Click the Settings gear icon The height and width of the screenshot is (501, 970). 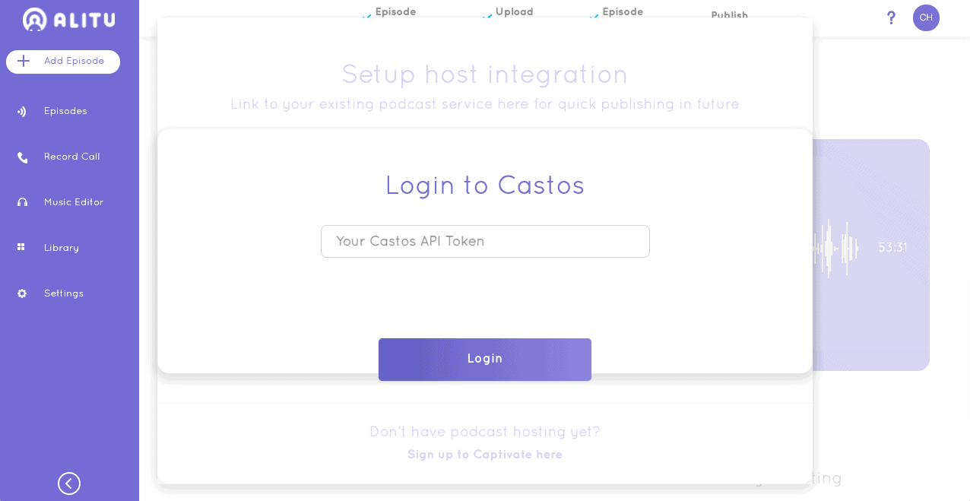tap(22, 293)
